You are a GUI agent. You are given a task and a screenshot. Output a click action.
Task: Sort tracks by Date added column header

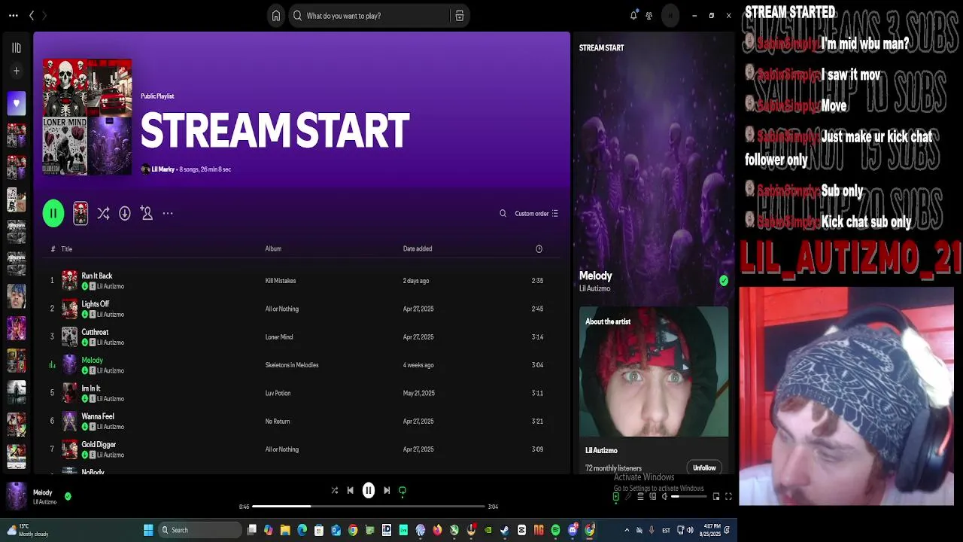[418, 249]
